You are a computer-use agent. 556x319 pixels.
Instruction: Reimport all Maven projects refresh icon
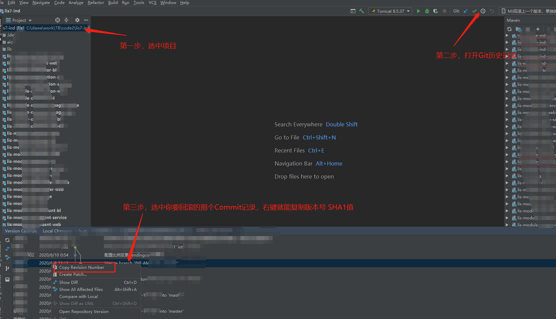tap(509, 29)
